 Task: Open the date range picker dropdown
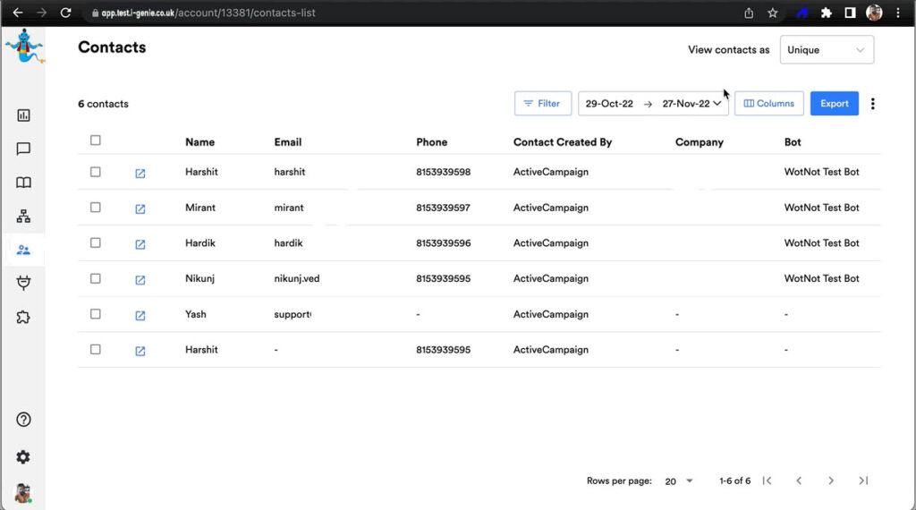[653, 104]
